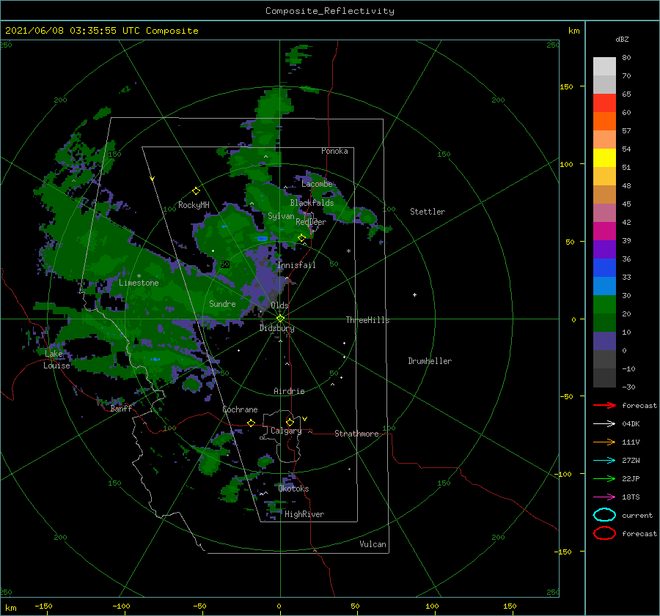This screenshot has width=660, height=616.
Task: Click the red forecast arrow in legend
Action: point(604,405)
